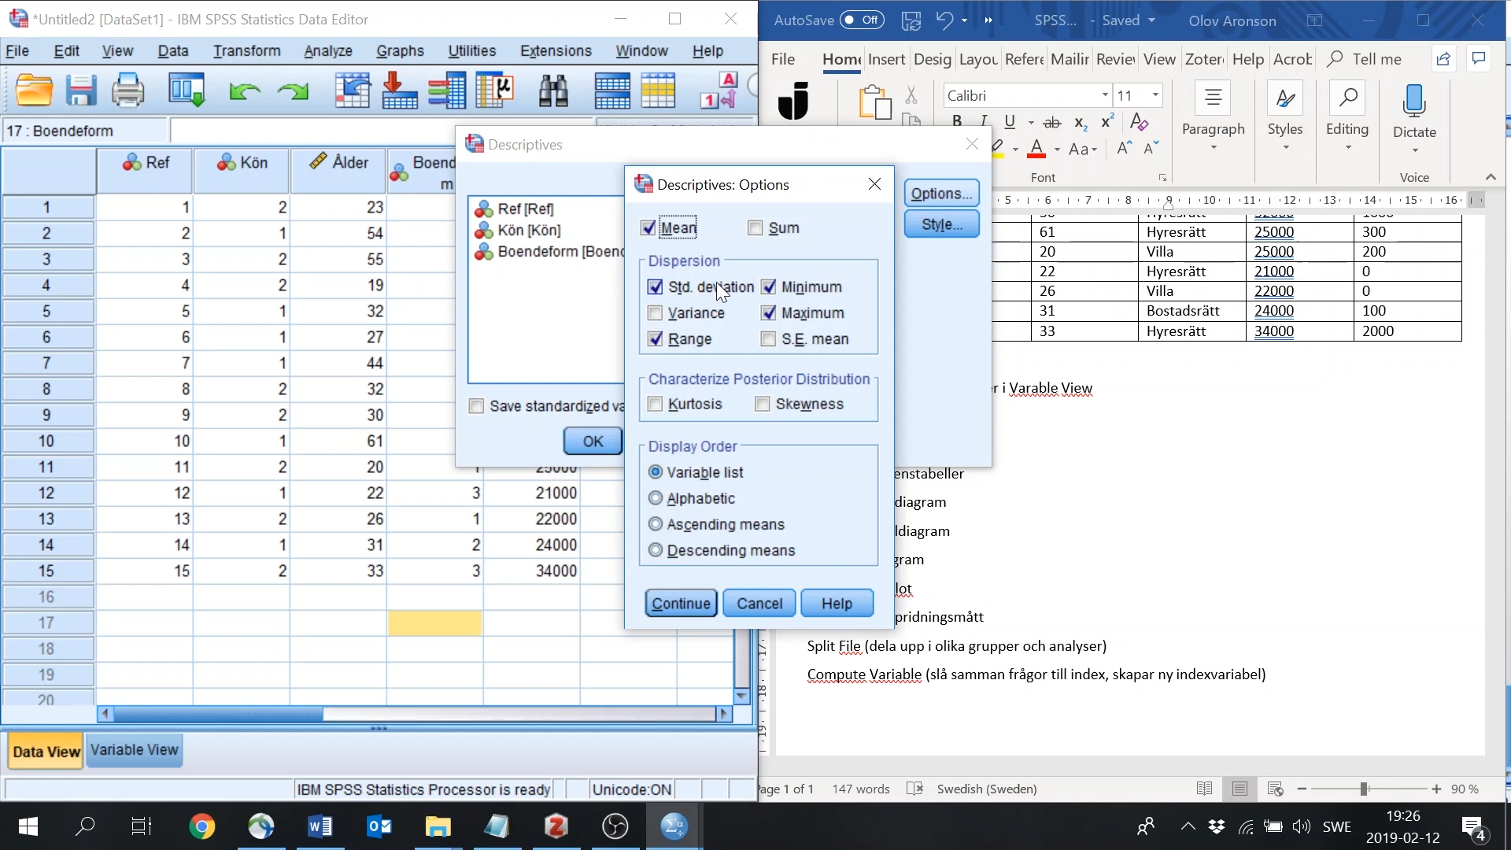Open font color dropdown arrow
Viewport: 1511px width, 850px height.
tap(1057, 150)
